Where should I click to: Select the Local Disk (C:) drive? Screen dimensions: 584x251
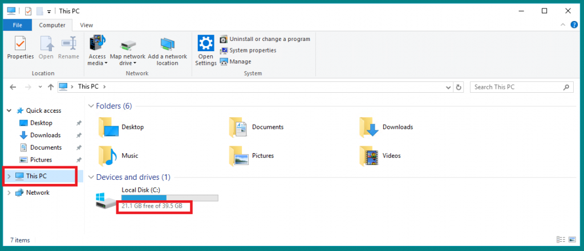tap(157, 198)
